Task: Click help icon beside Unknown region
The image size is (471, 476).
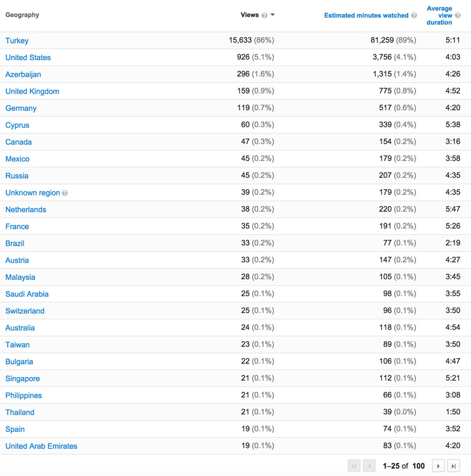Action: coord(65,193)
